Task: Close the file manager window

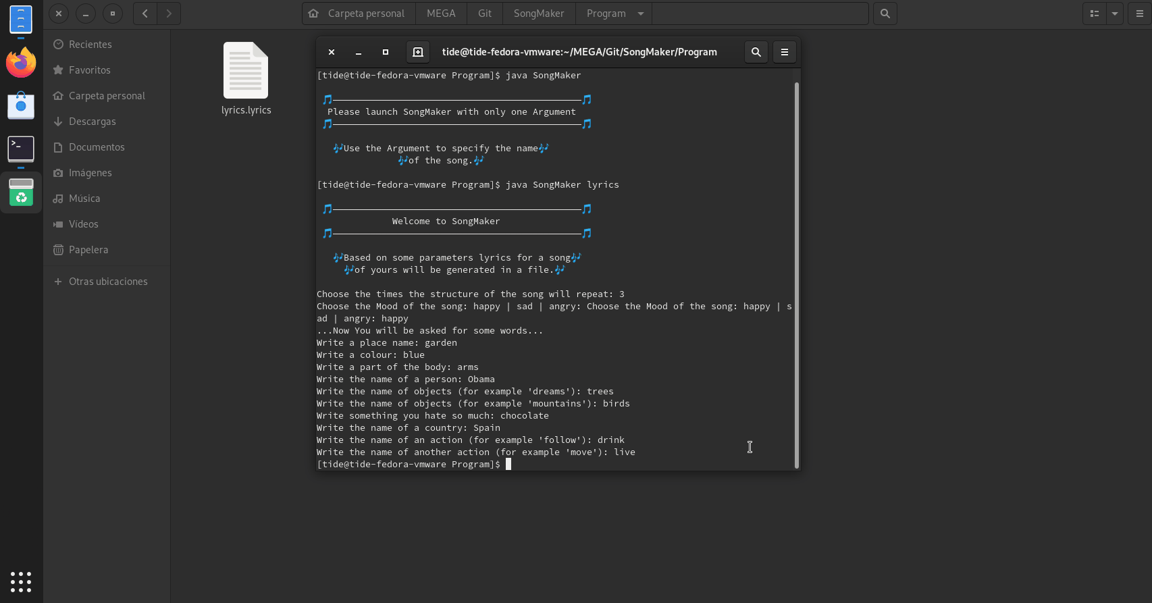Action: [x=59, y=14]
